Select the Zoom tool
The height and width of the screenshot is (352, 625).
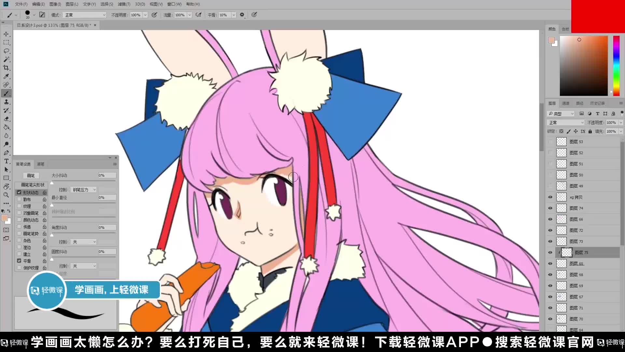coord(6,195)
